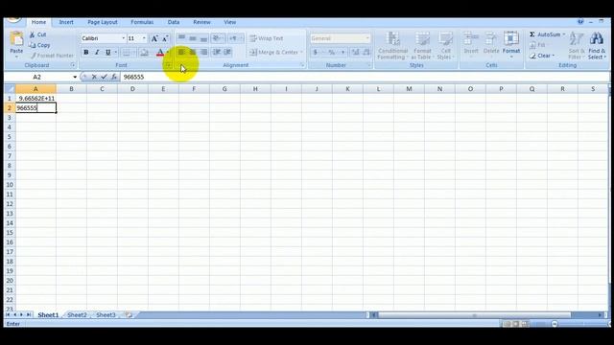Click Increase Decimal icon
This screenshot has height=345, width=614.
point(355,52)
